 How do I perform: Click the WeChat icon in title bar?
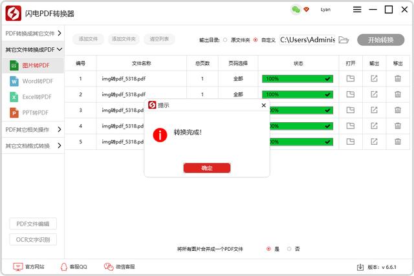[296, 10]
